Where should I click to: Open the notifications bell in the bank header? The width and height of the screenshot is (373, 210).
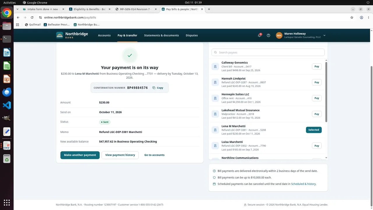point(259,35)
